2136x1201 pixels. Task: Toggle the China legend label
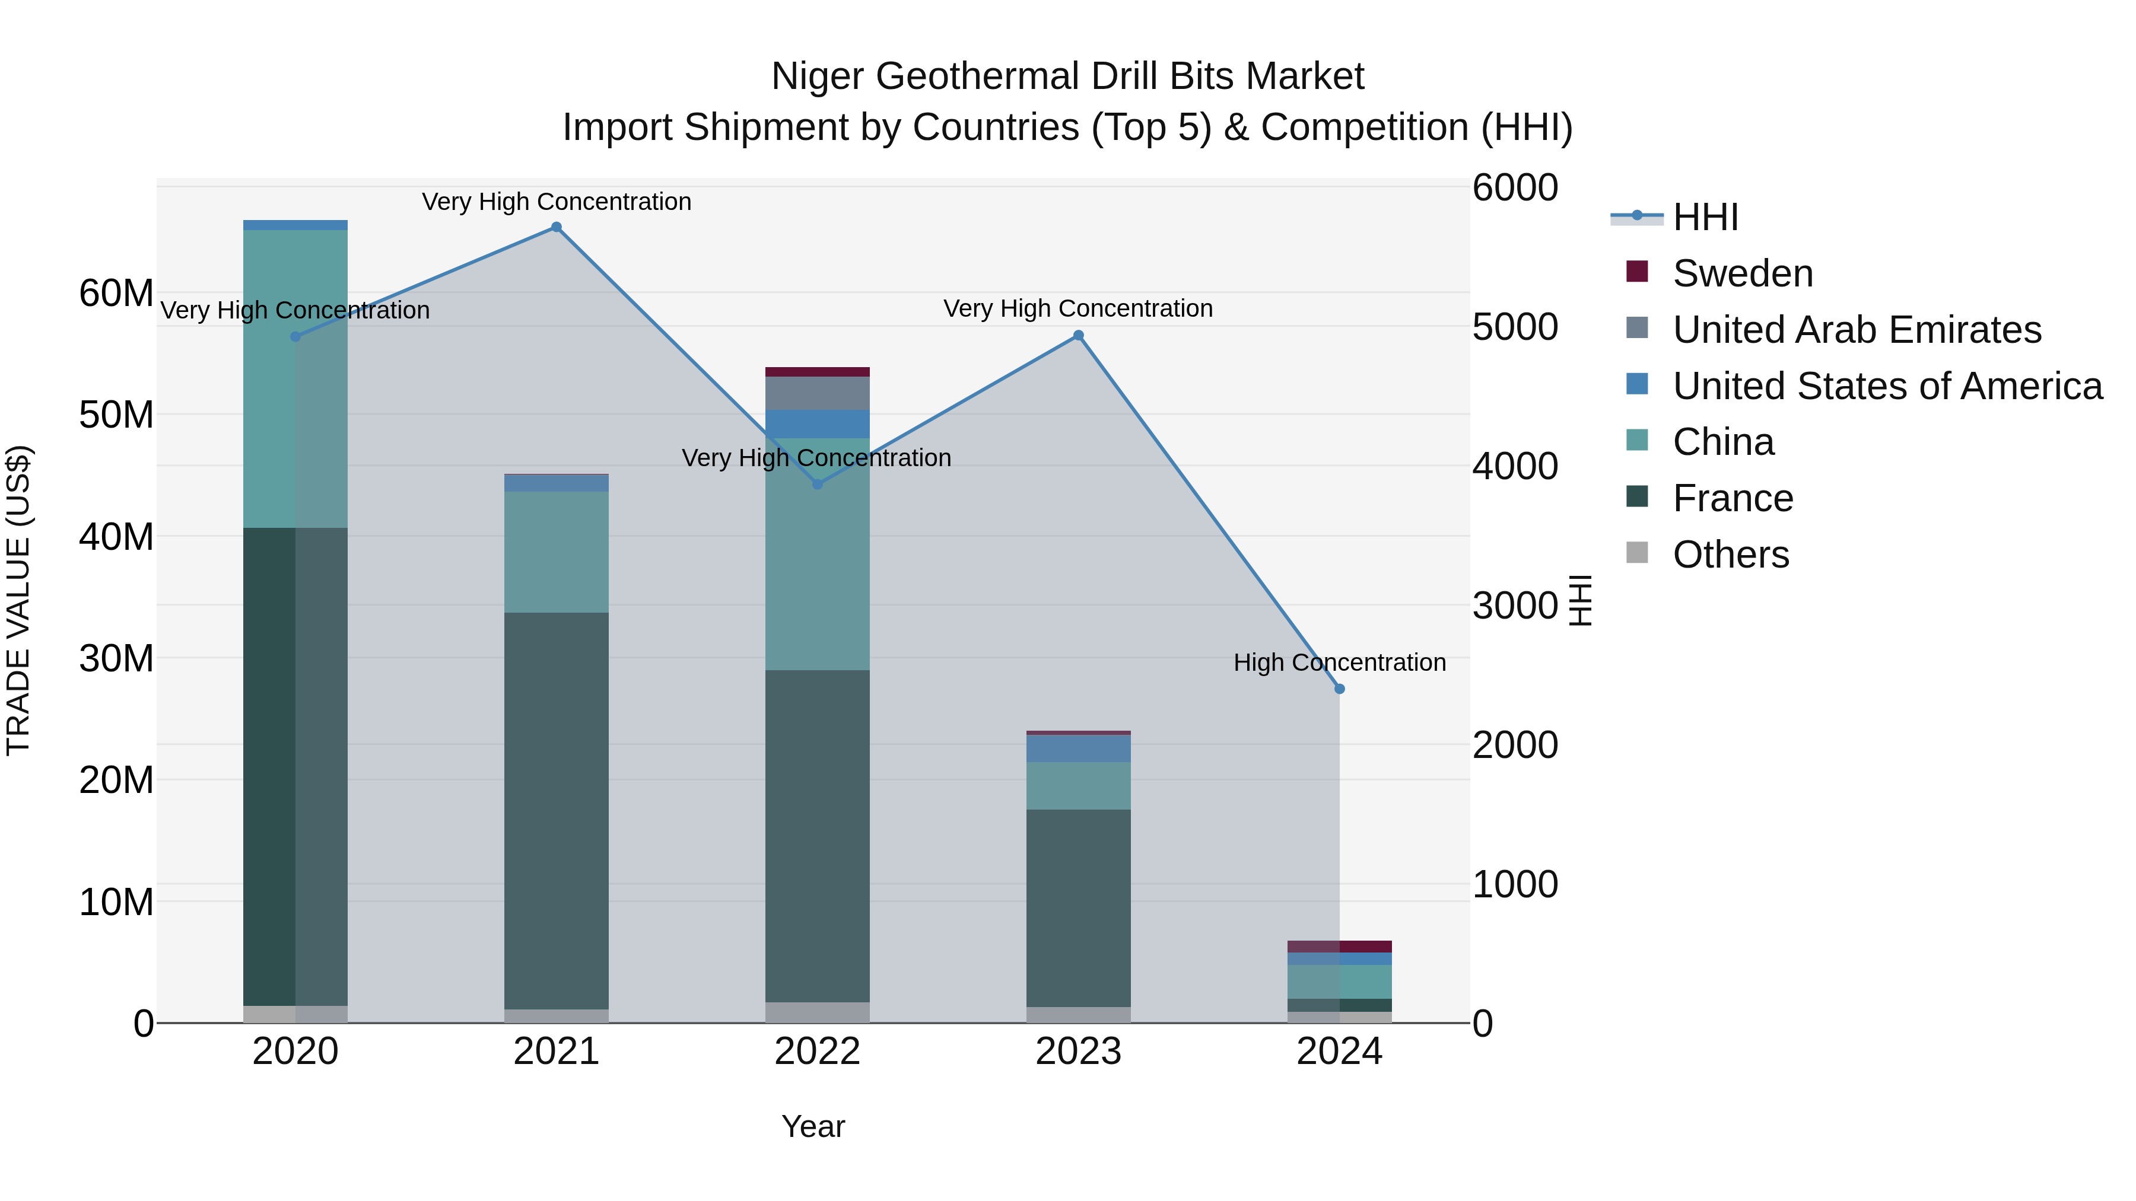coord(1724,442)
